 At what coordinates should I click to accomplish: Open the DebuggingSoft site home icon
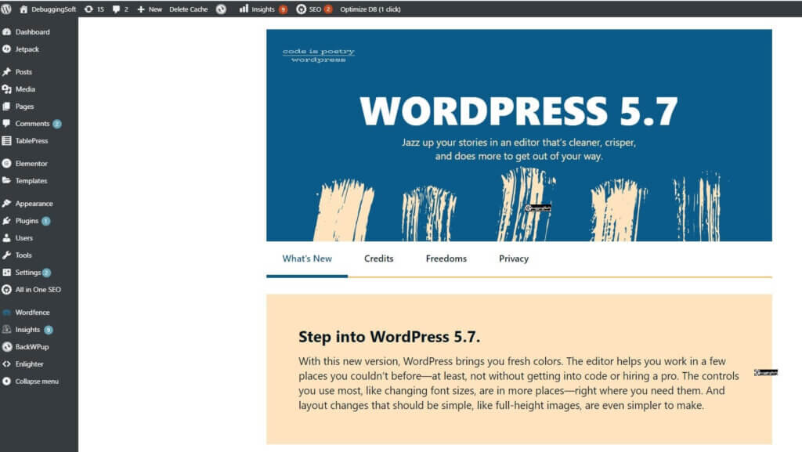[23, 9]
